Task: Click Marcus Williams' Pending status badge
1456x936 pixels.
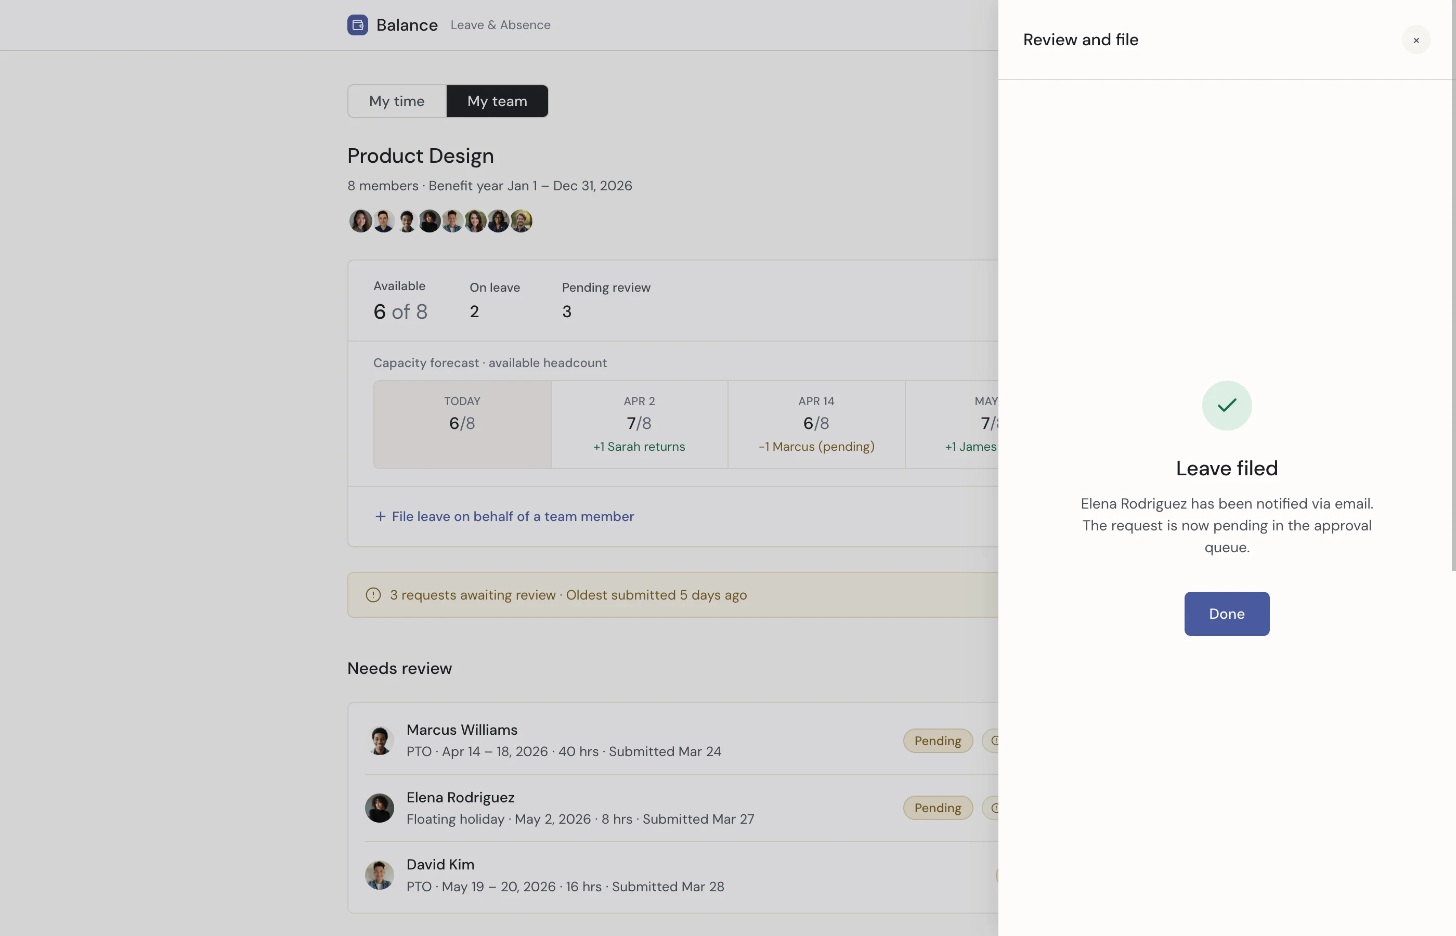Action: tap(937, 740)
